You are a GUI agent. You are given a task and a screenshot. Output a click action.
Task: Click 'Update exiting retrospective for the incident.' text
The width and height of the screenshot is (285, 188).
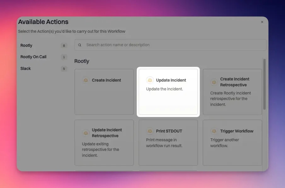click(x=100, y=149)
